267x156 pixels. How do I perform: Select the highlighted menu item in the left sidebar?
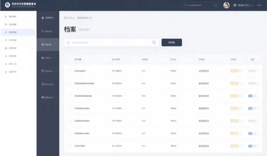[x=18, y=32]
